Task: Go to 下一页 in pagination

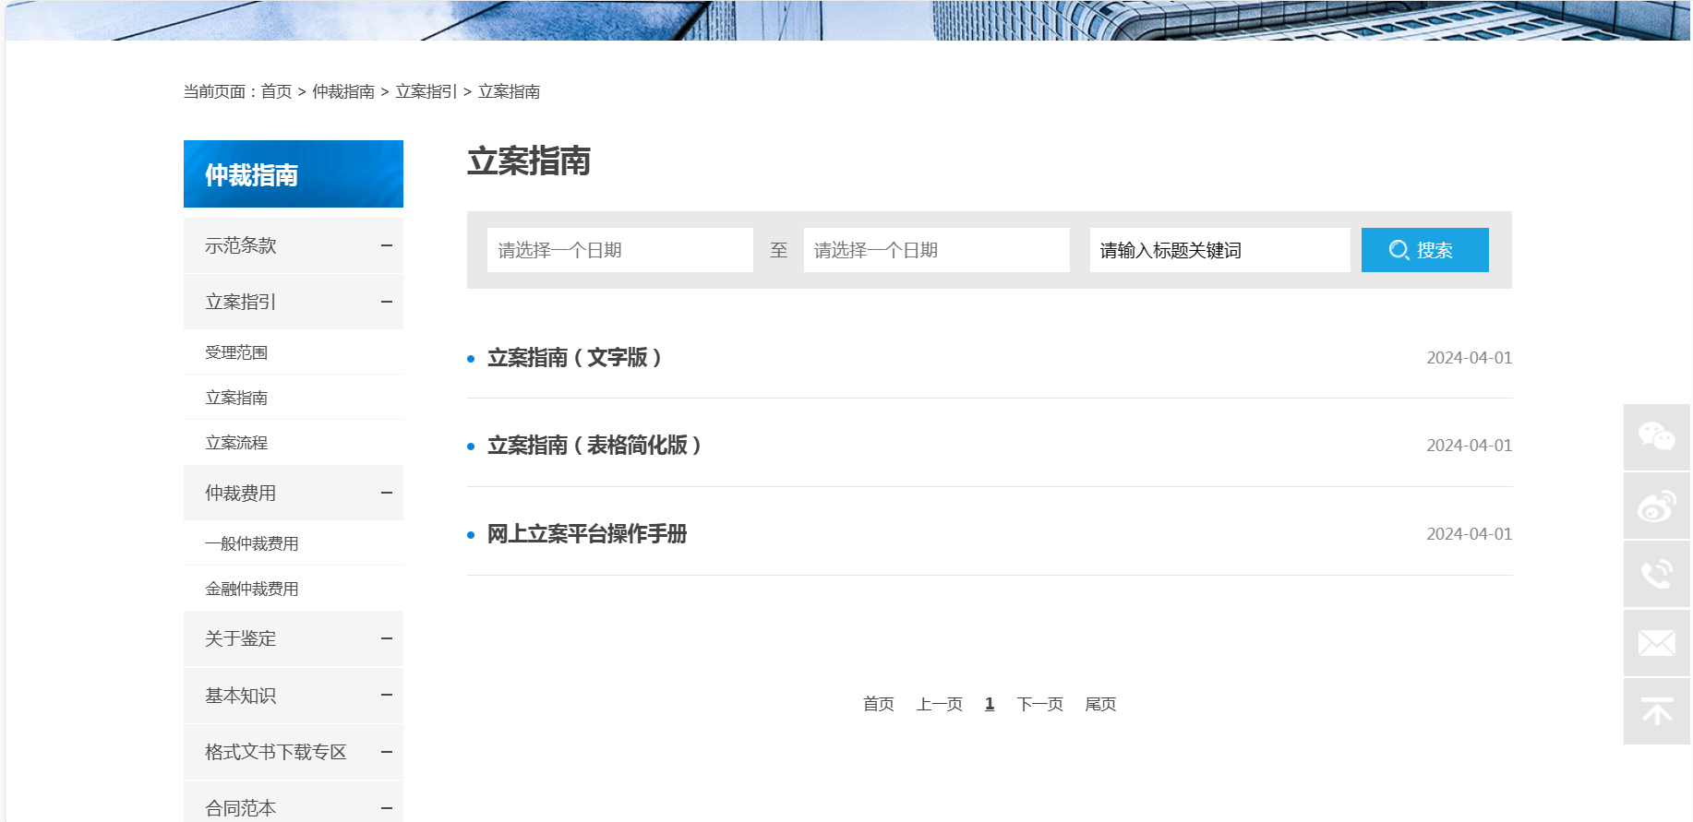Action: pyautogui.click(x=1039, y=704)
